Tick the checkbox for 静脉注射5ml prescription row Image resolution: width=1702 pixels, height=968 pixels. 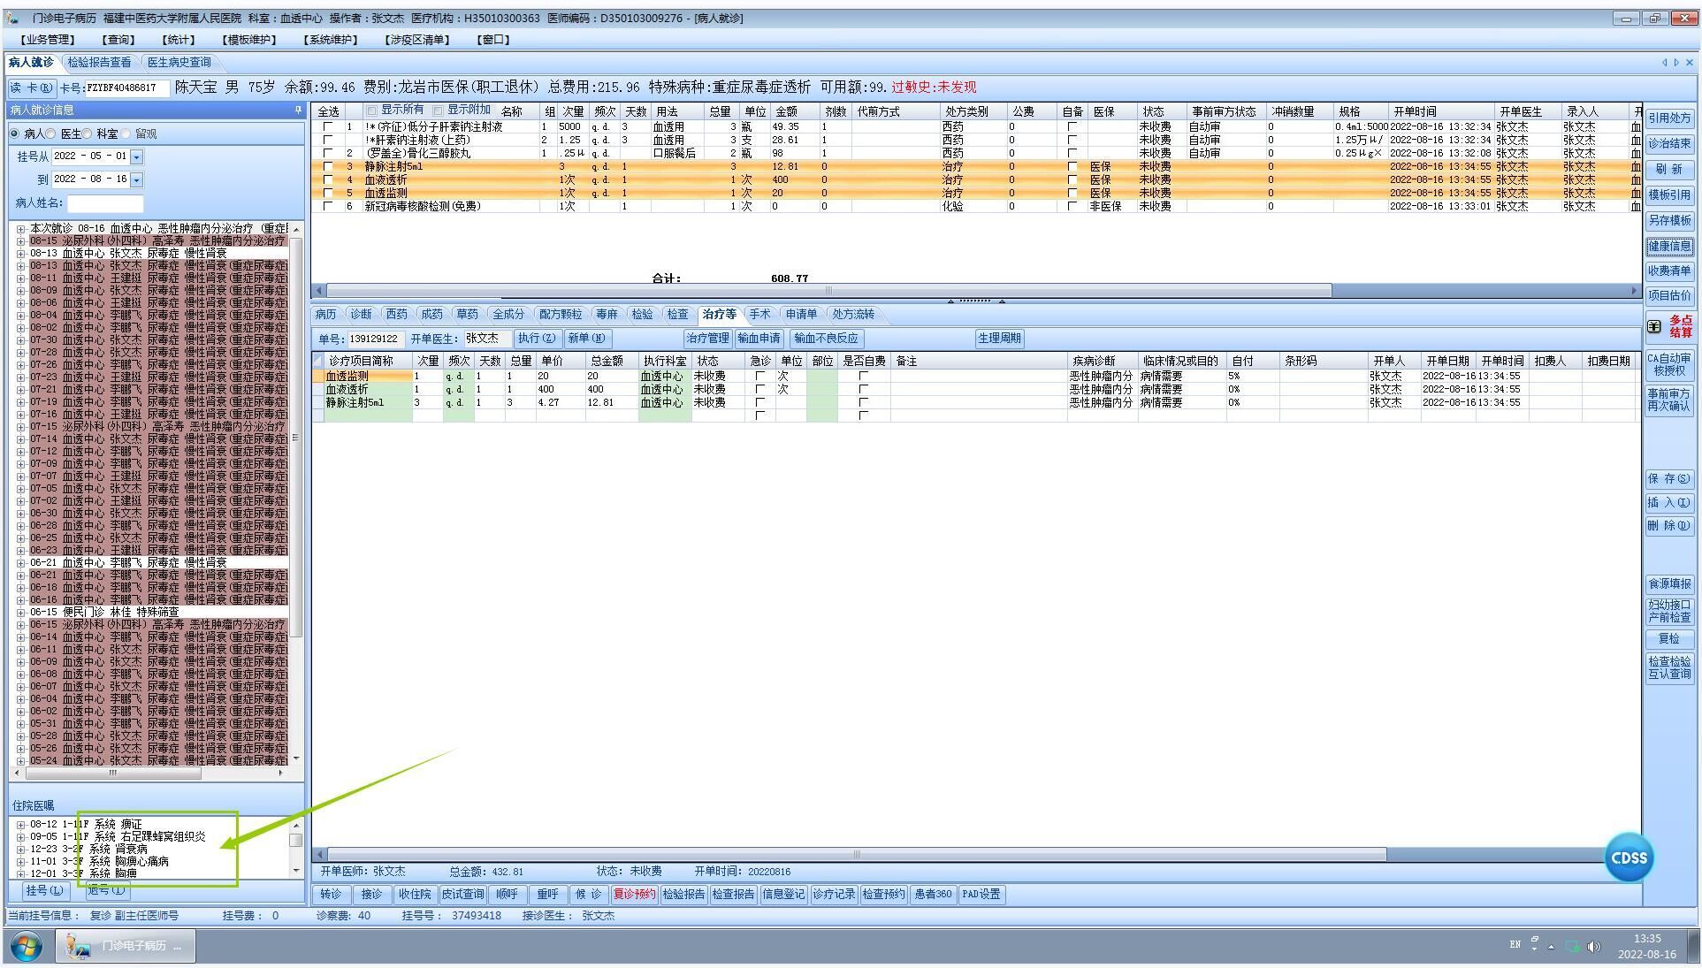[x=328, y=166]
